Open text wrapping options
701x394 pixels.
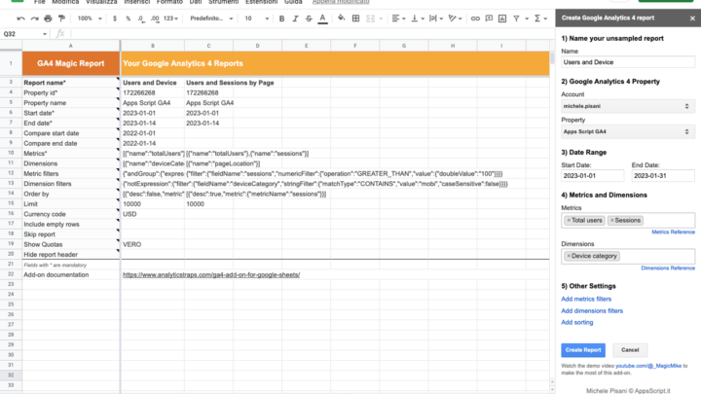pos(436,18)
